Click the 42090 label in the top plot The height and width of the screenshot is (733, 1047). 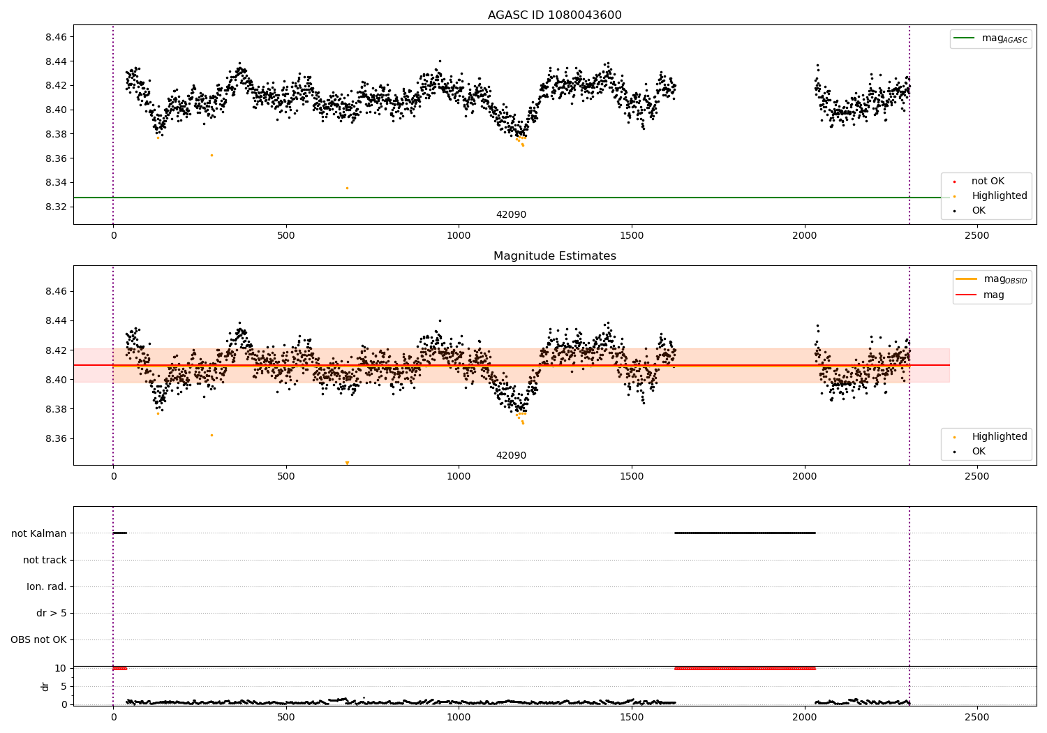point(511,215)
